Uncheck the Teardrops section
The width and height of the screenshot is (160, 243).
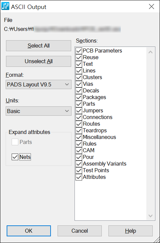pyautogui.click(x=79, y=131)
